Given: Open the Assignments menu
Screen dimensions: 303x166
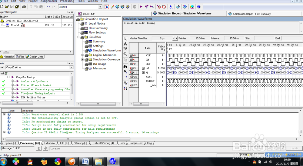Looking at the screenshot, I should 49,1.
